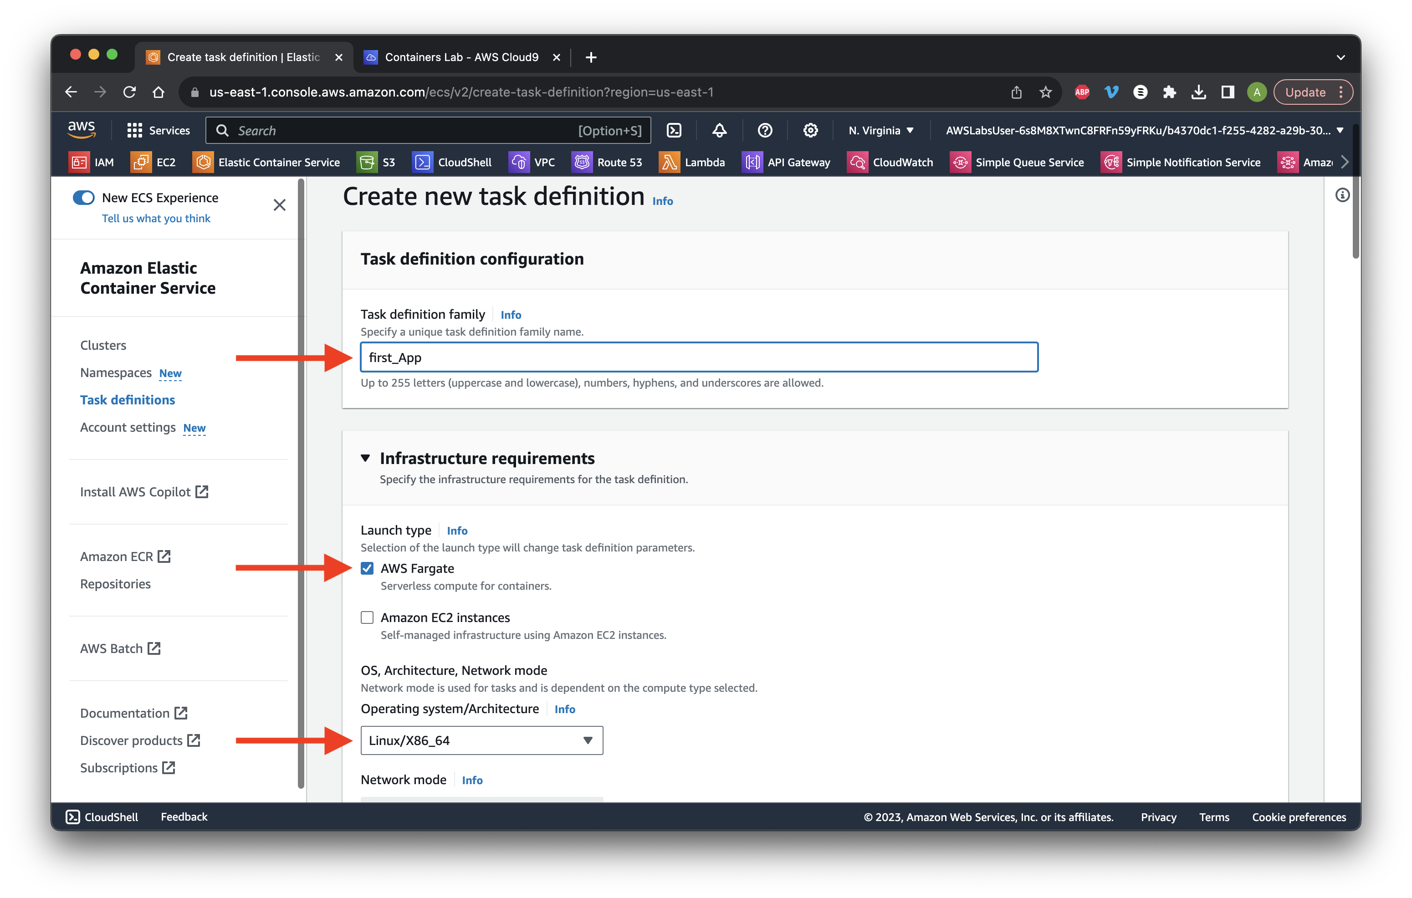Open the Lambda service shortcut
1412x898 pixels.
pos(692,163)
